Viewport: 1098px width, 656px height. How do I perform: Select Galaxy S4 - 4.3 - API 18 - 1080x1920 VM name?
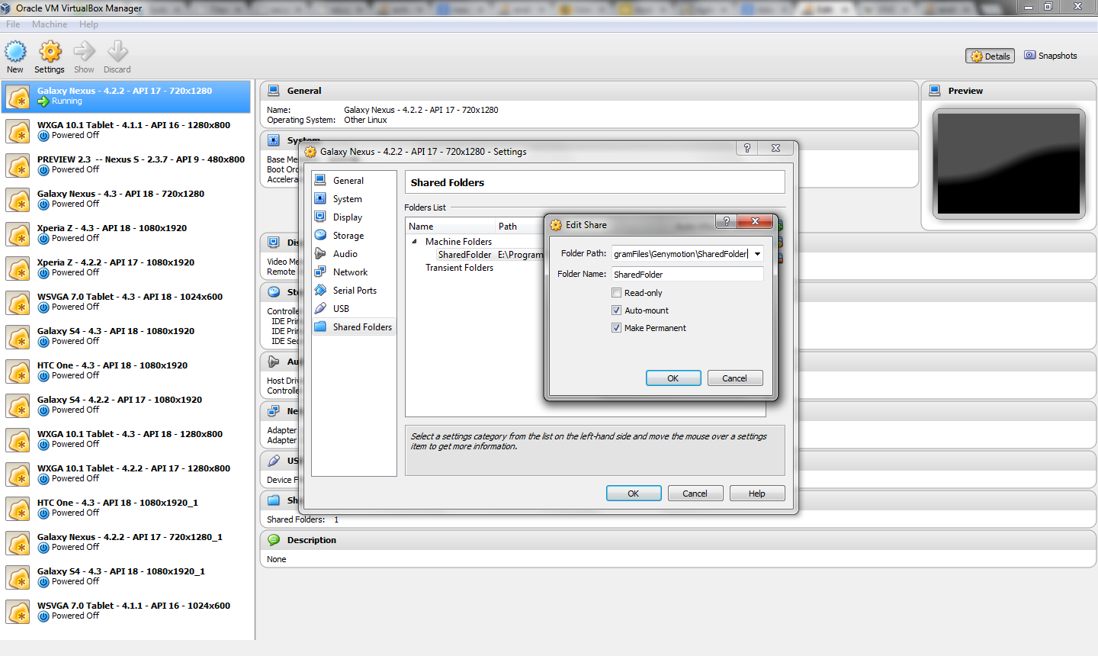click(x=116, y=331)
